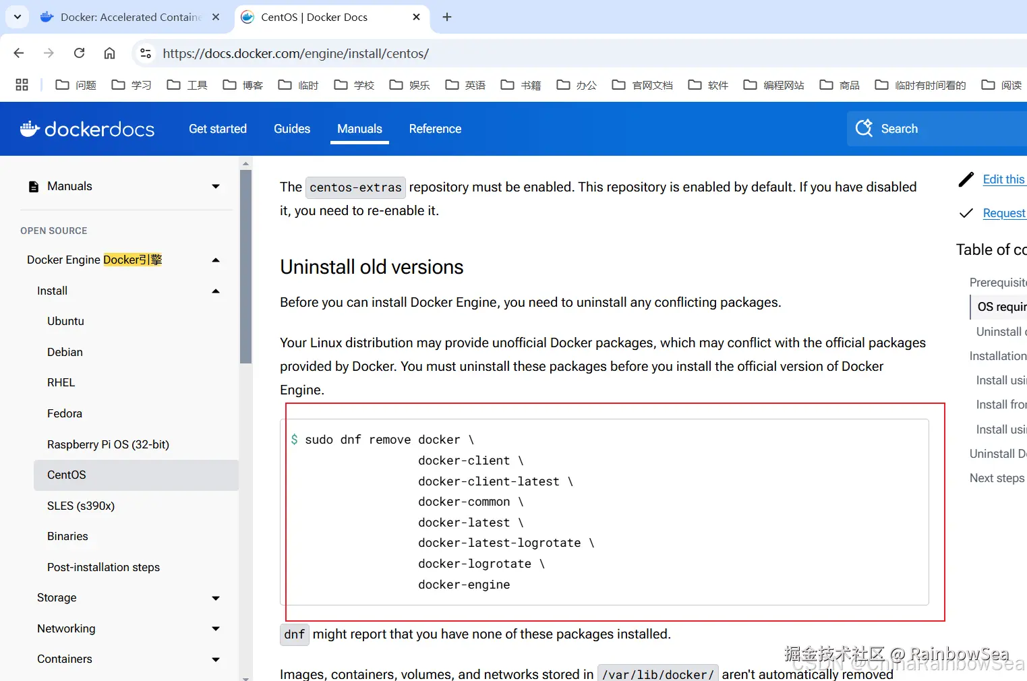Open the 学校 bookmark folder
Screen dimensions: 1027x681
coord(354,85)
